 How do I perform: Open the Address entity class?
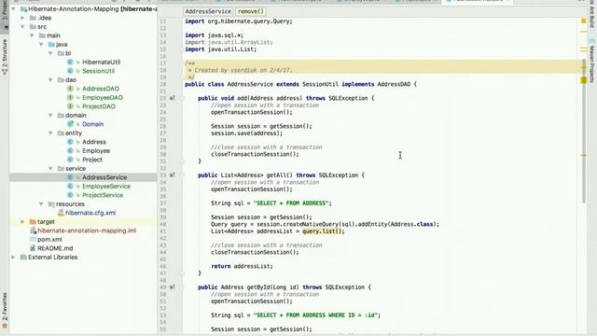tap(94, 142)
